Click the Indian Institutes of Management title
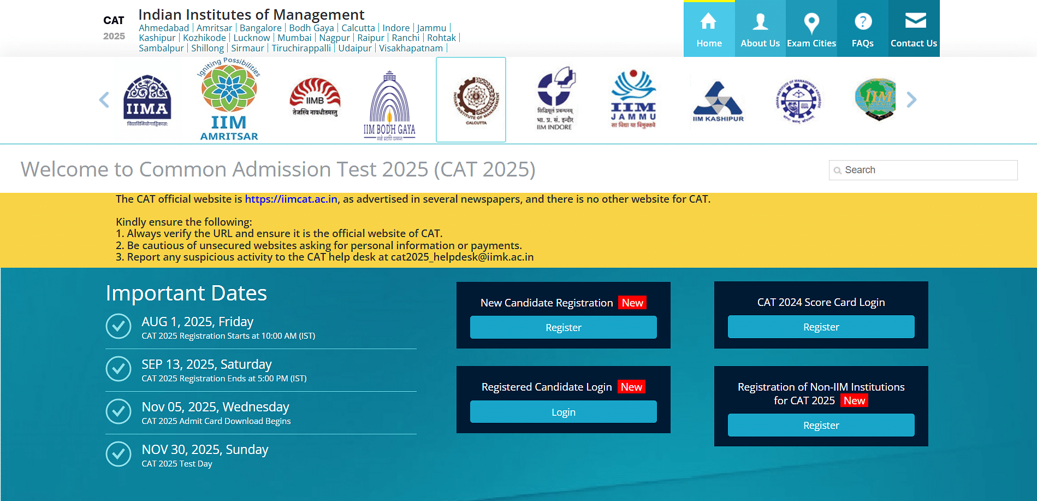Viewport: 1037px width, 501px height. (251, 15)
